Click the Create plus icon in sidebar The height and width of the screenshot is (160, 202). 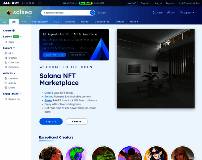[13, 31]
